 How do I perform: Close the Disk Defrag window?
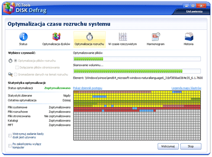coord(201,6)
